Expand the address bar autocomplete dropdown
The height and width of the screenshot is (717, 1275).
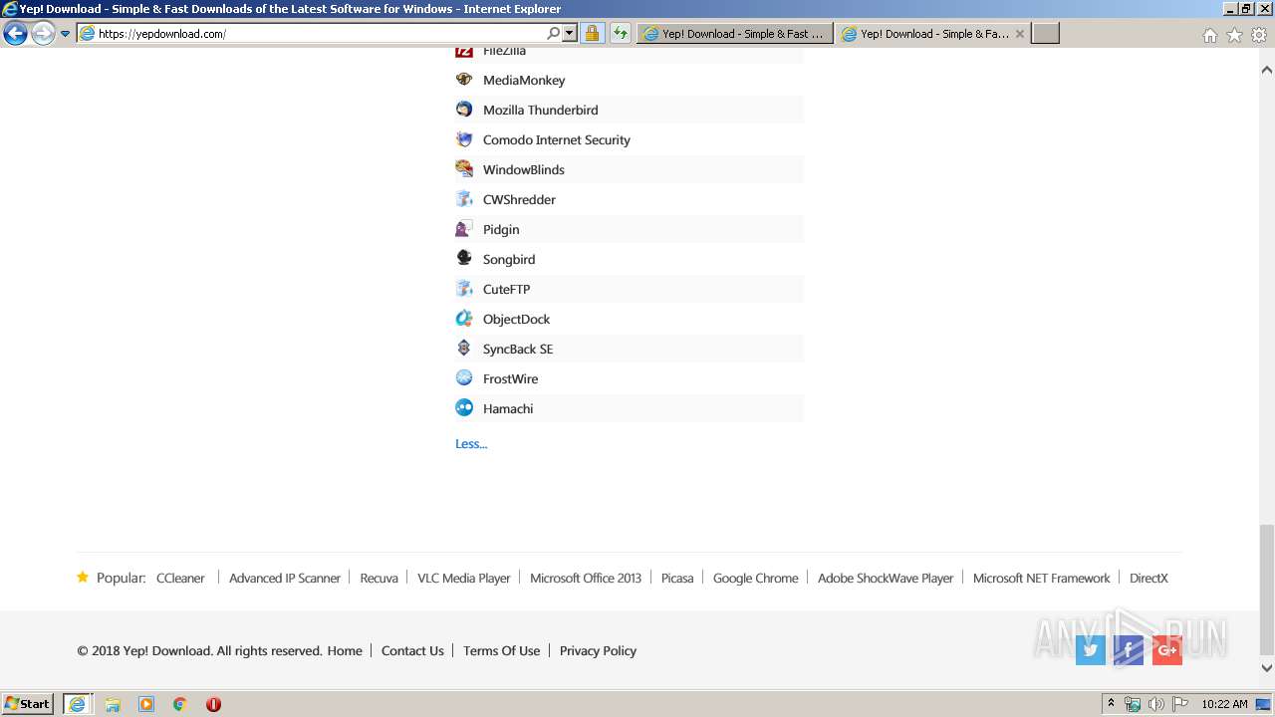(x=570, y=33)
